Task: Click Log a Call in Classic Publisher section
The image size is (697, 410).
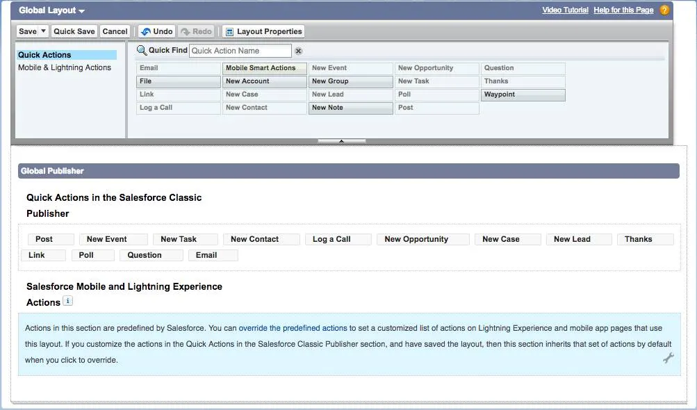Action: [x=338, y=239]
